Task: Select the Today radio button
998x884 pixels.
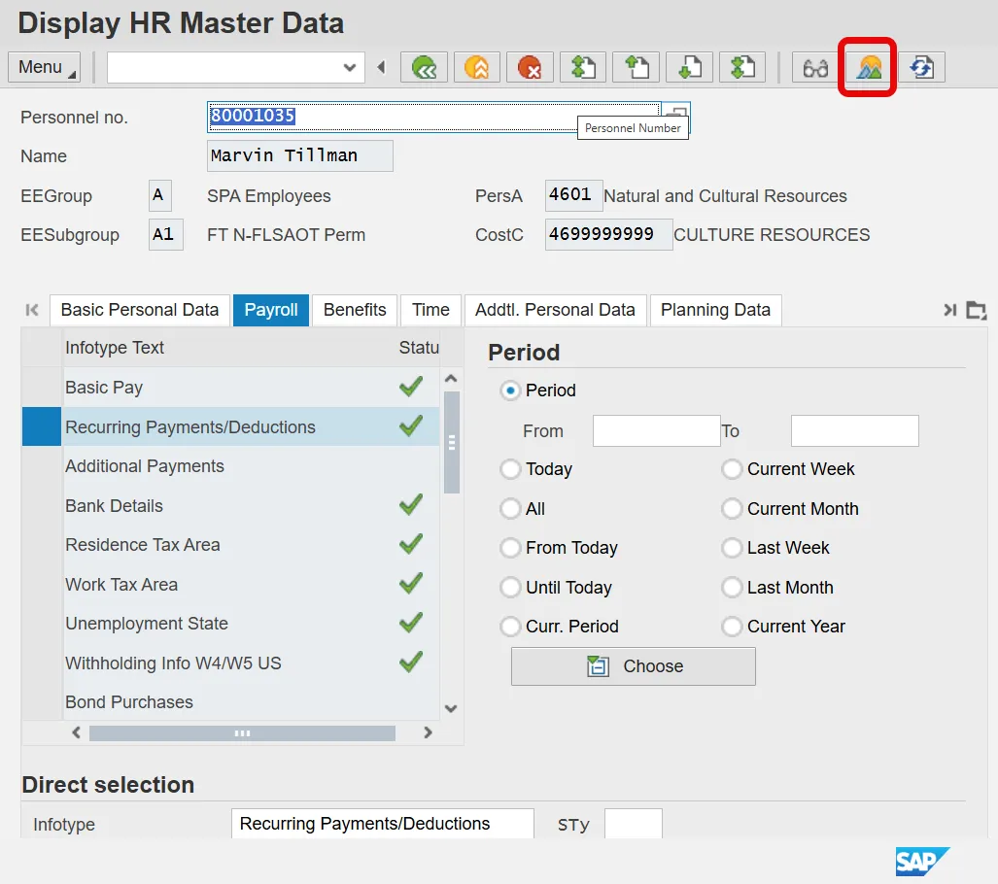Action: pos(510,469)
